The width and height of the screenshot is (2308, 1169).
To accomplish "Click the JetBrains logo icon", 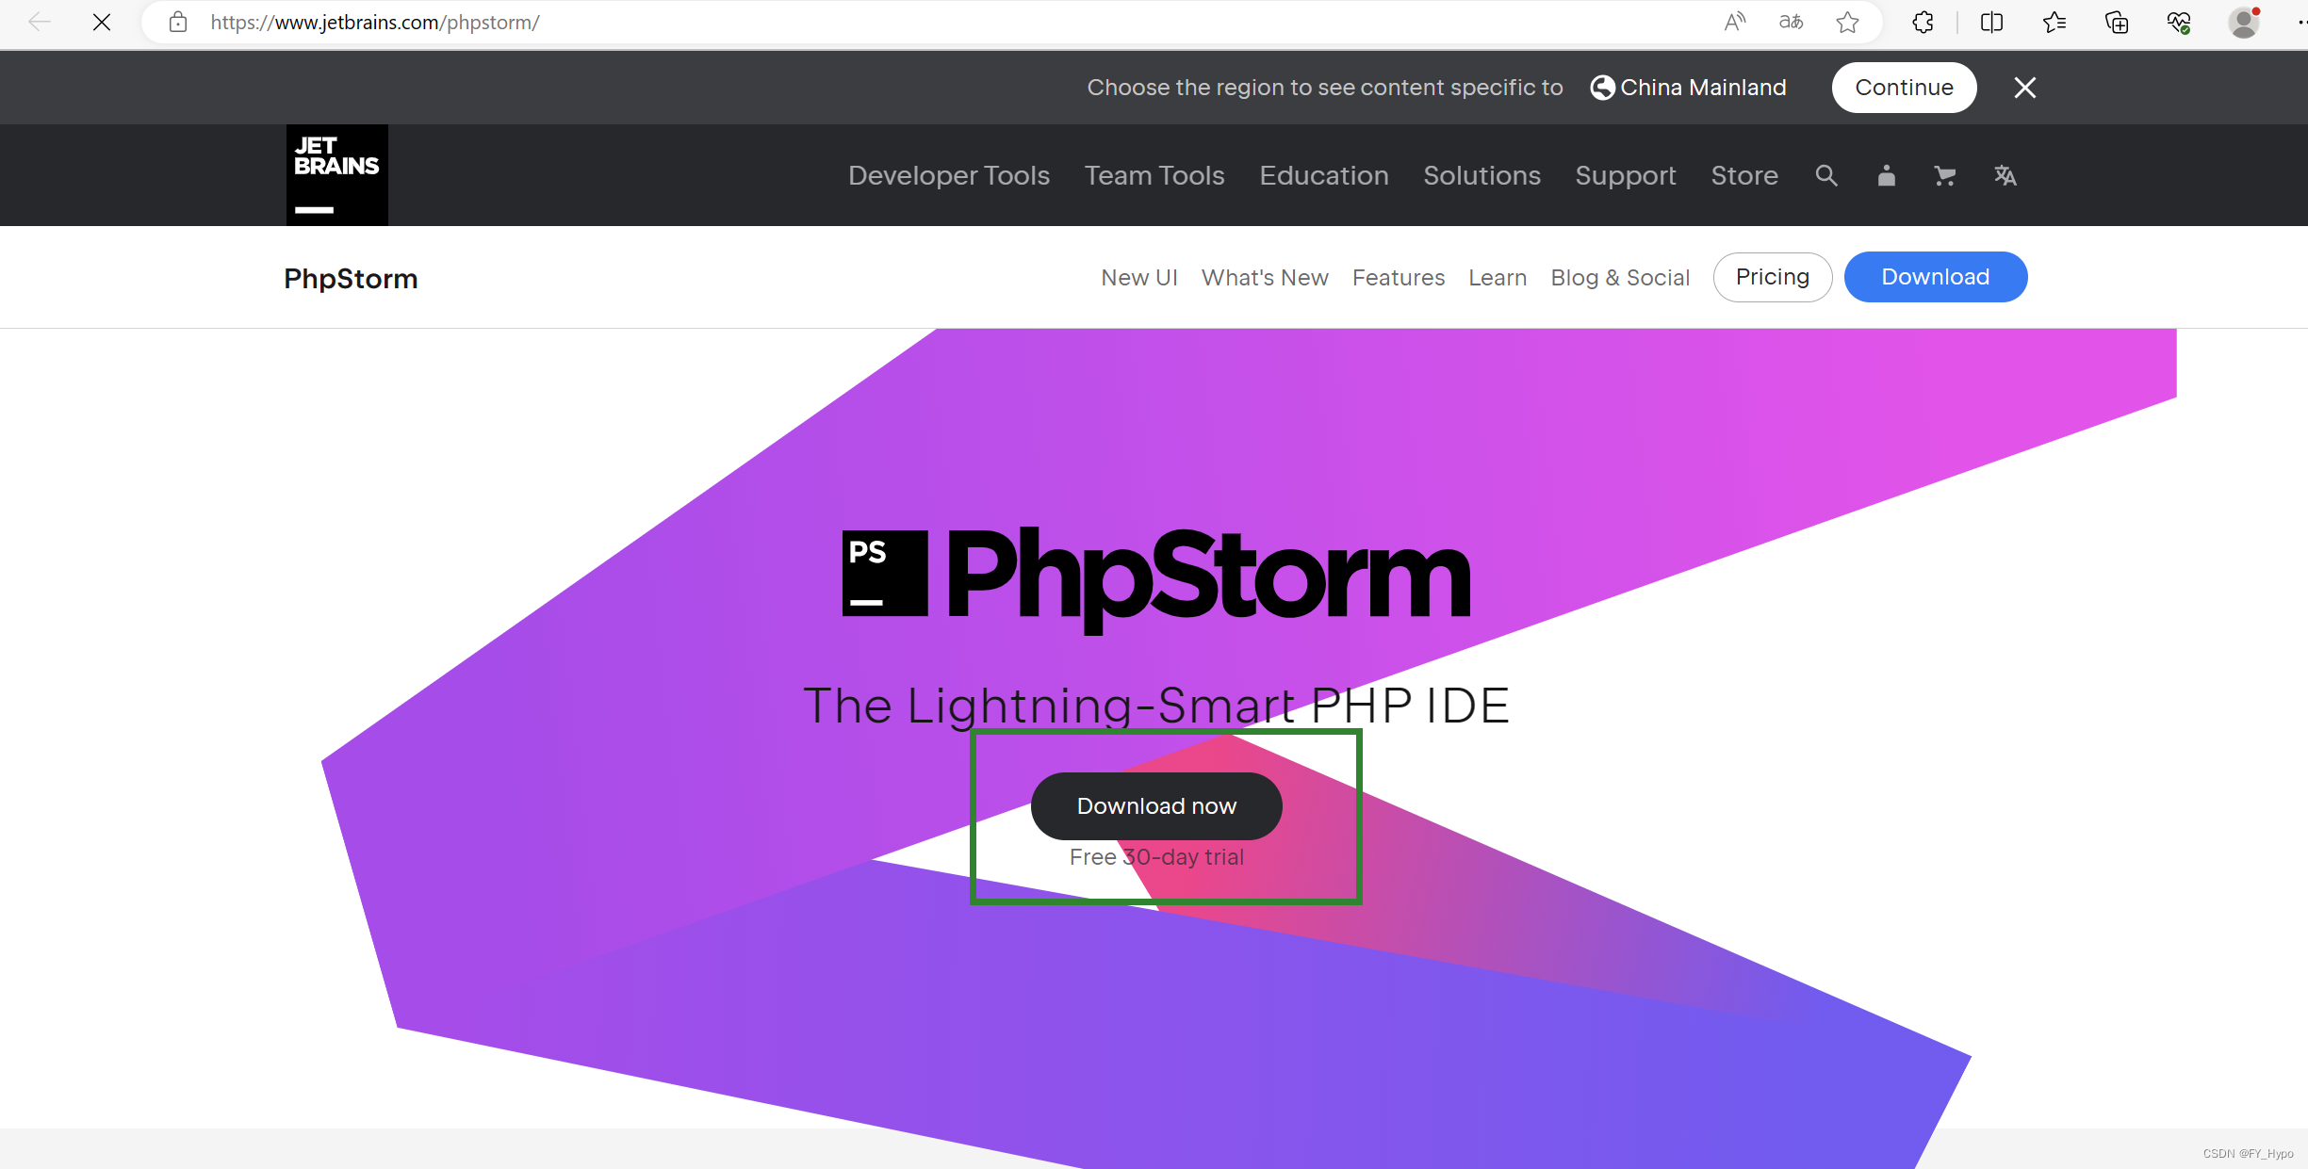I will [334, 174].
